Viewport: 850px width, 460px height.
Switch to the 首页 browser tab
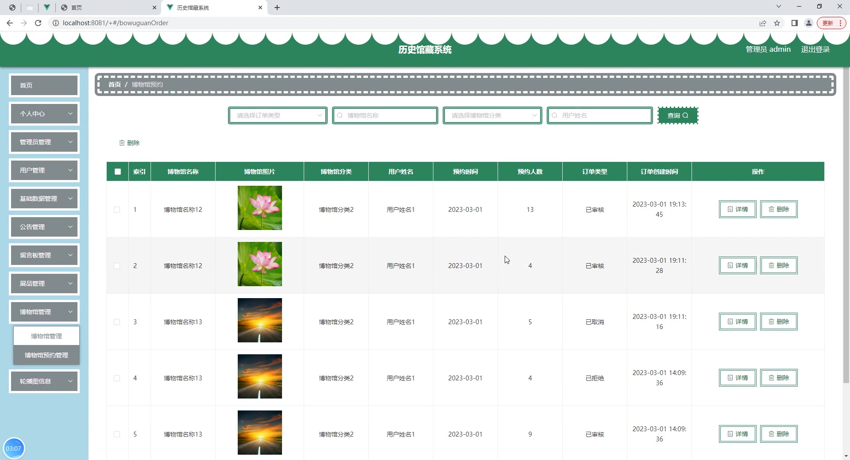tap(108, 8)
